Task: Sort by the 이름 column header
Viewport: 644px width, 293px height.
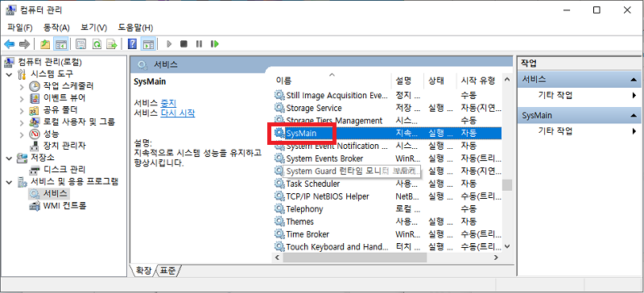Action: (332, 80)
